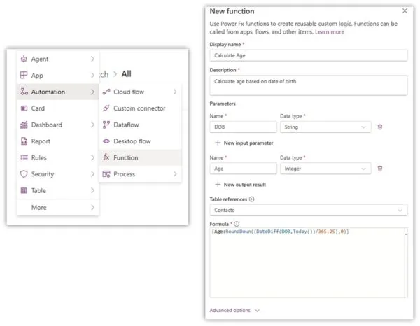
Task: Click the Rules list icon
Action: (x=24, y=157)
